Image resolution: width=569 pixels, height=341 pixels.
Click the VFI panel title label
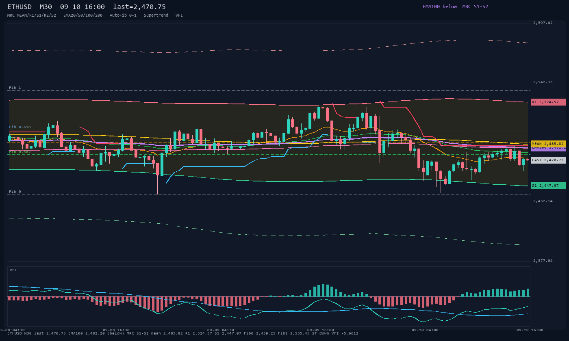(13, 270)
